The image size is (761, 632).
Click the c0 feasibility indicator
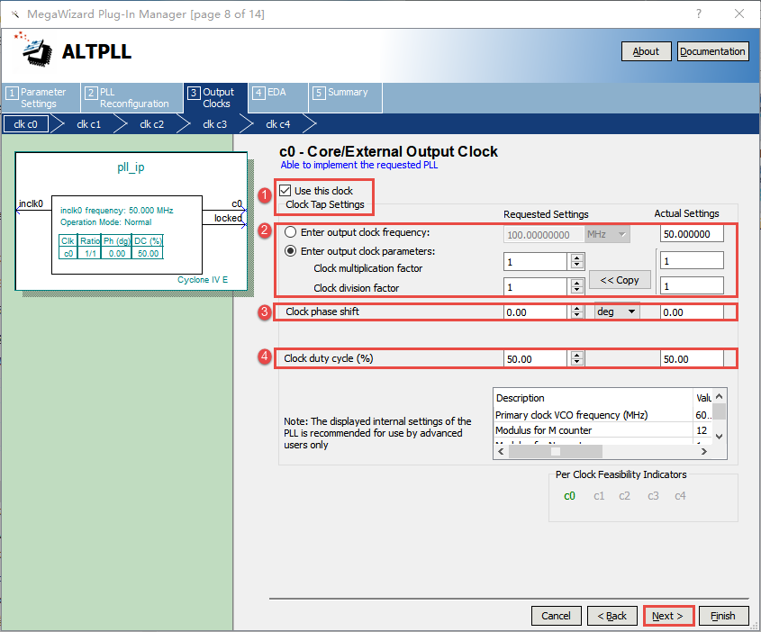(x=569, y=496)
